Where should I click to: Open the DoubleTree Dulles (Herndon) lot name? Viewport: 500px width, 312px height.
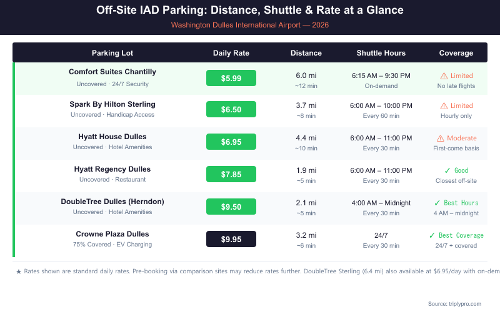click(x=112, y=202)
